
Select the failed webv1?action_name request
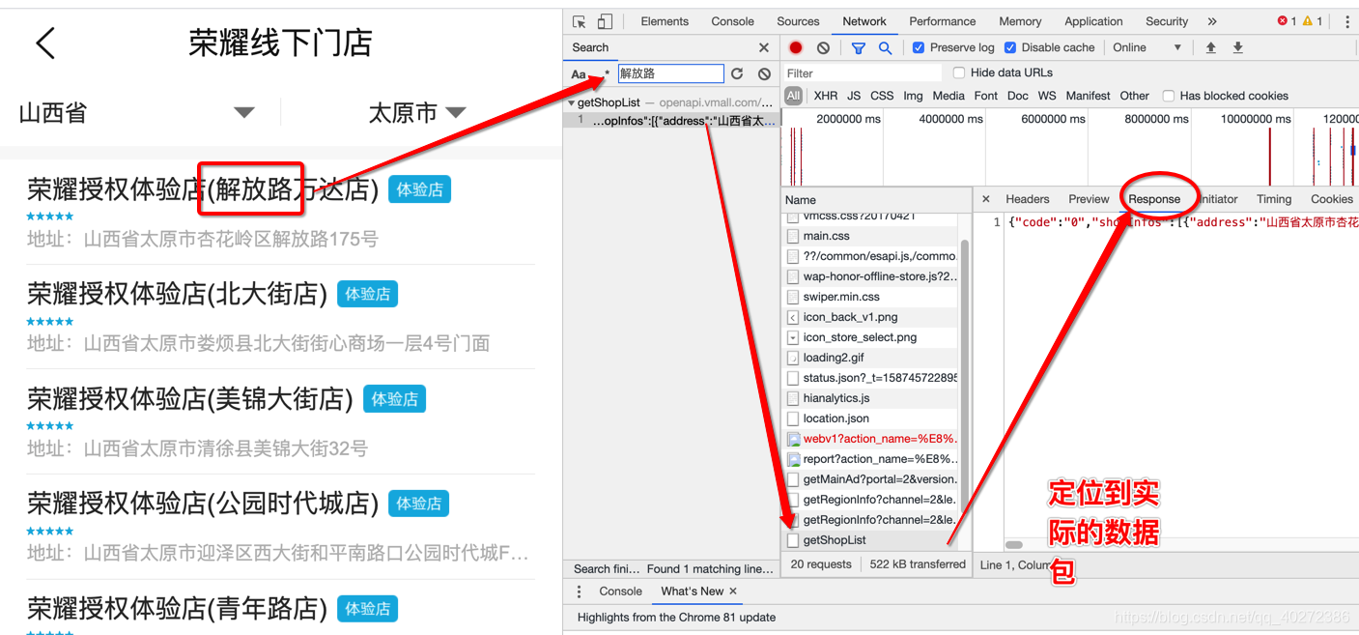pos(870,439)
